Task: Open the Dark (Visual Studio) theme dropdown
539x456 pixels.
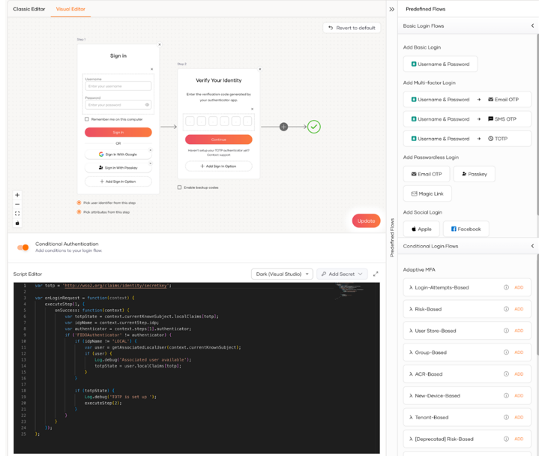Action: click(282, 274)
